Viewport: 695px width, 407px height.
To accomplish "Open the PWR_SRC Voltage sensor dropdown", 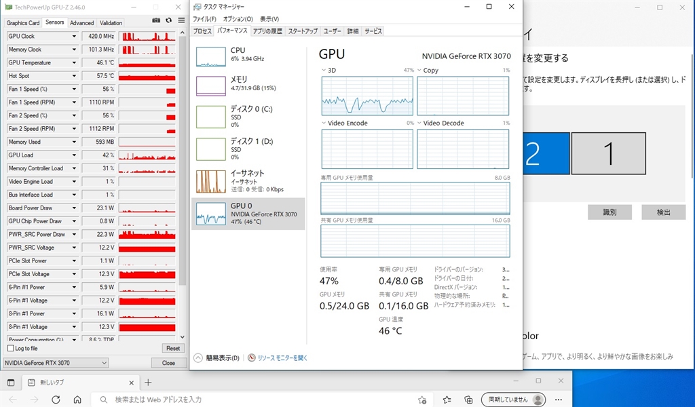I will [74, 248].
